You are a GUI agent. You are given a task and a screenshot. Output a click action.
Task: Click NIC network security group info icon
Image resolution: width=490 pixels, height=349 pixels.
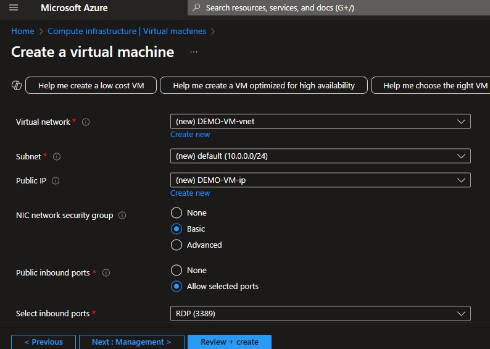click(x=122, y=216)
